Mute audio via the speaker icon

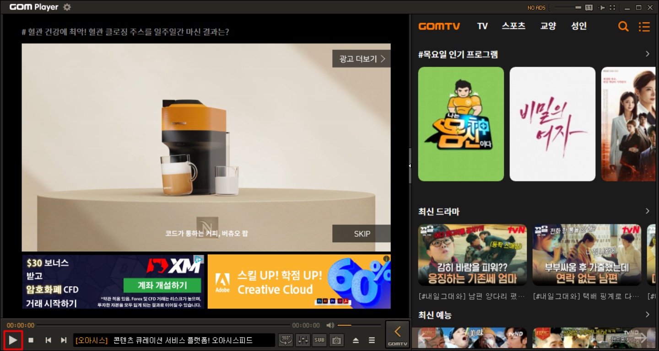point(330,325)
